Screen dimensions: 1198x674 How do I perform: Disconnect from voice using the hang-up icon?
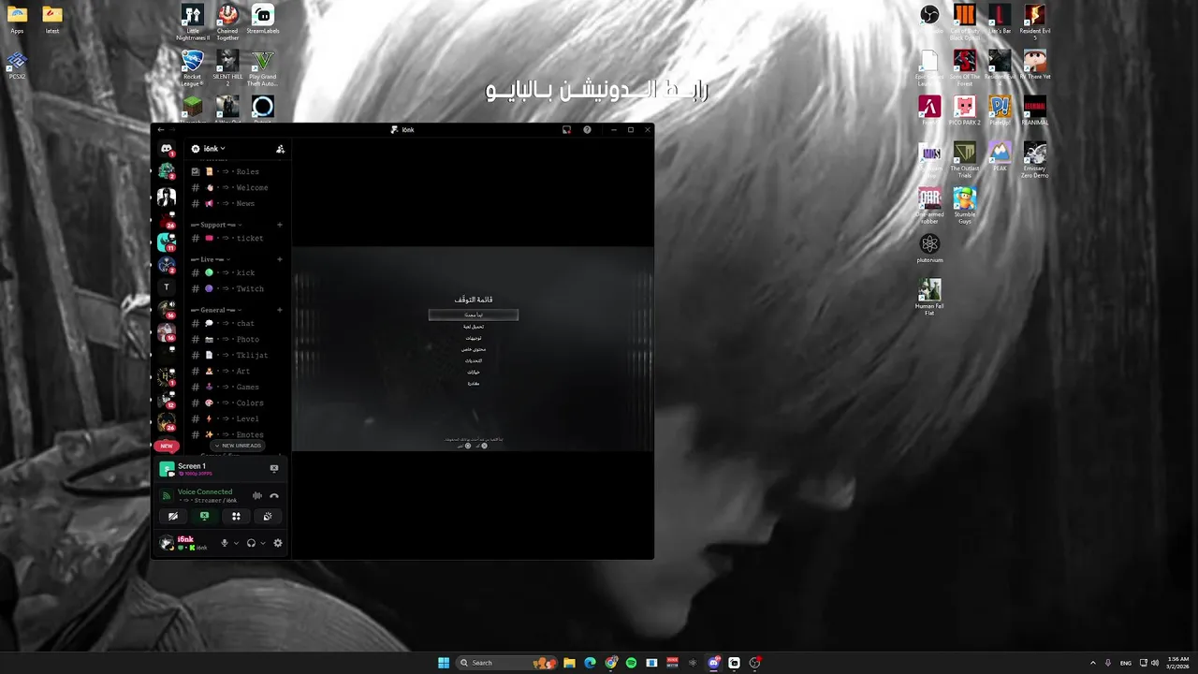pyautogui.click(x=274, y=496)
